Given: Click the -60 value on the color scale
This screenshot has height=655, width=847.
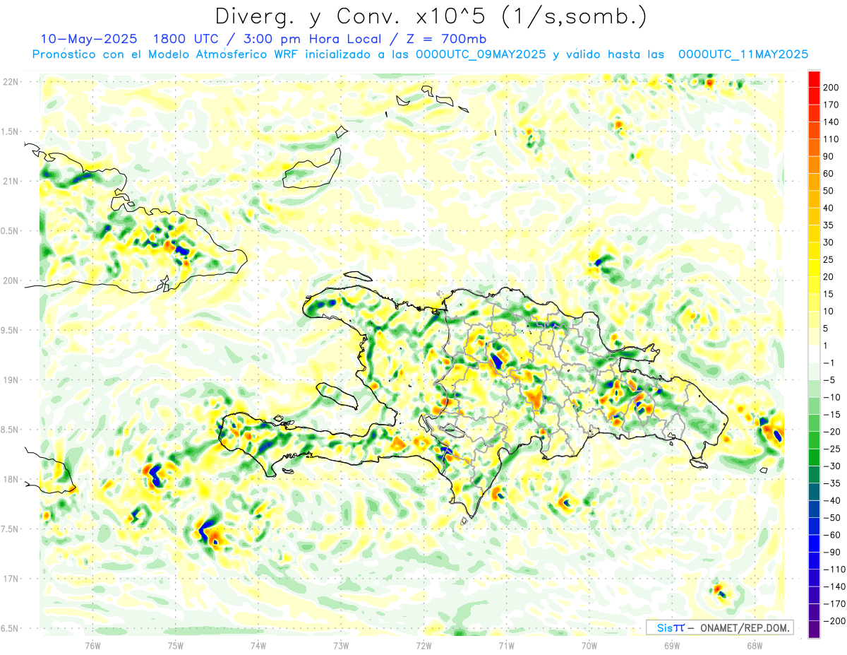Looking at the screenshot, I should point(831,535).
